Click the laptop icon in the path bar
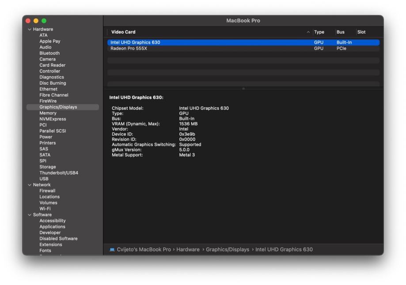Viewport: 406px width, 285px height. (112, 250)
